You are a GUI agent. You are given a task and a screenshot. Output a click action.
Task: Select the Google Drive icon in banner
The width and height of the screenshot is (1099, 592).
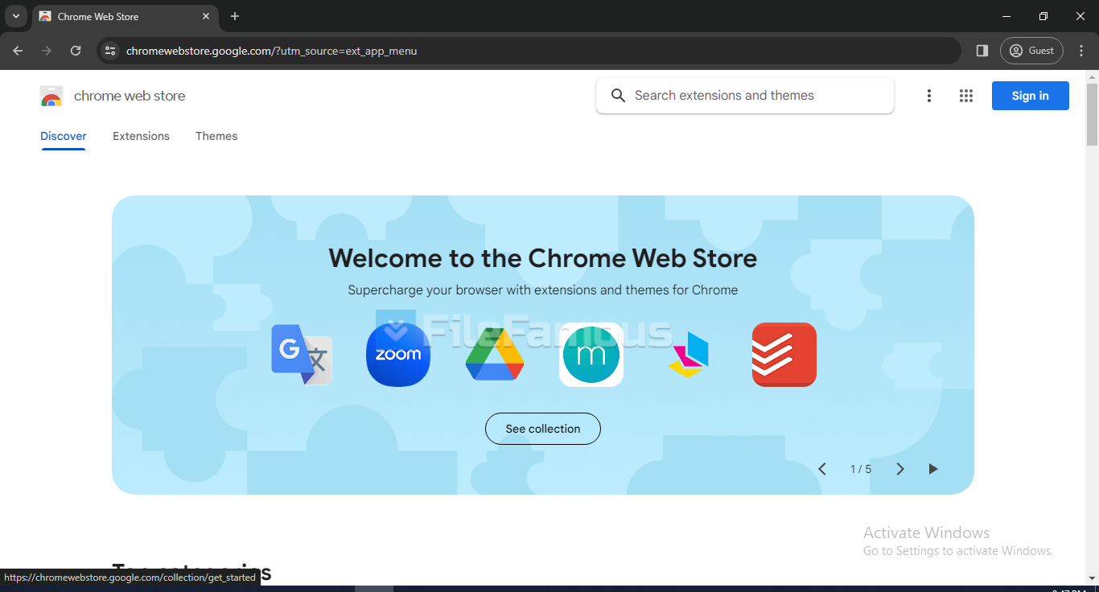495,355
